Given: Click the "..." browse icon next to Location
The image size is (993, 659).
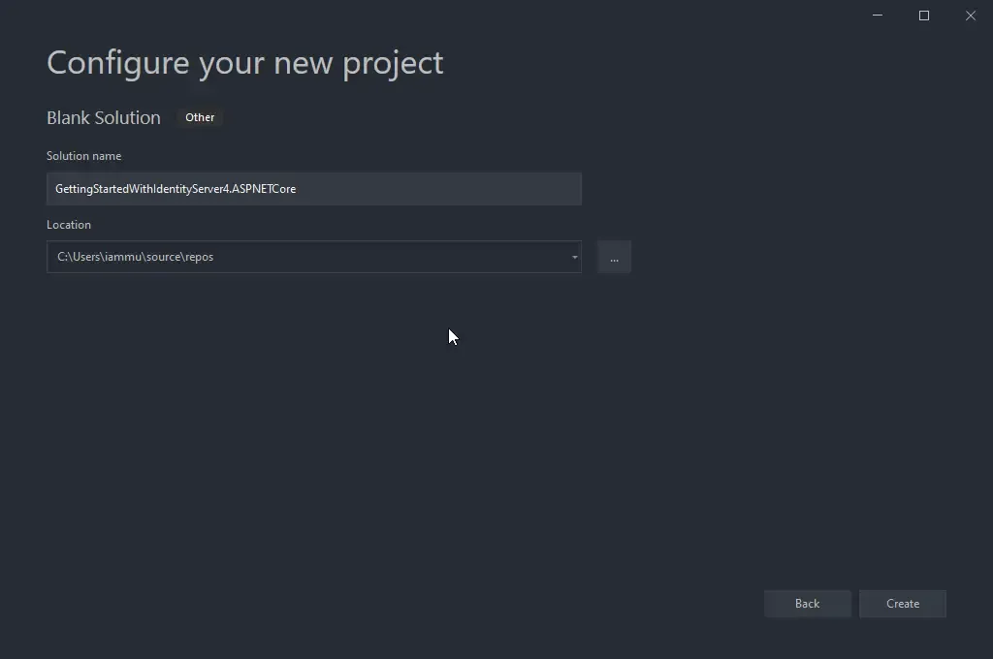Looking at the screenshot, I should pyautogui.click(x=614, y=257).
